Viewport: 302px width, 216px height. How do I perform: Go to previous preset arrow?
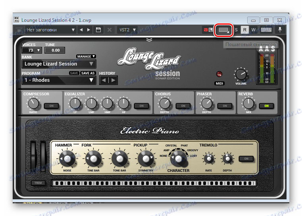coord(81,30)
